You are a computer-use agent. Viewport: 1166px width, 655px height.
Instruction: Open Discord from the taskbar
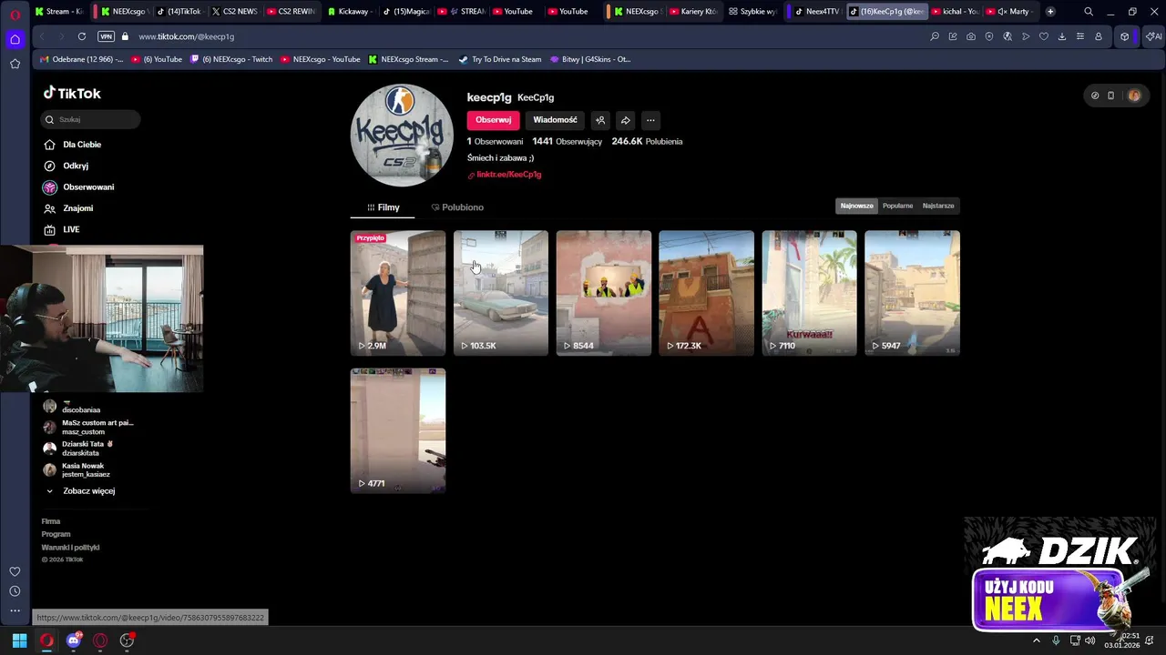pyautogui.click(x=74, y=640)
